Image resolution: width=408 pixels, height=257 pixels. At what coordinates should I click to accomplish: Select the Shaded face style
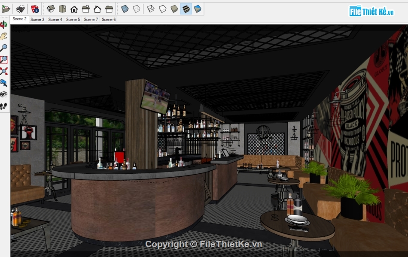tap(174, 9)
